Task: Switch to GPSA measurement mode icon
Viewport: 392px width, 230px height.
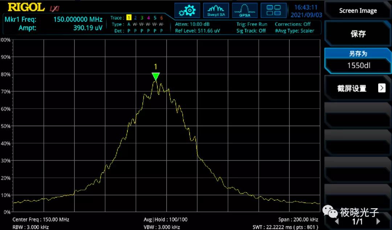Action: coord(245,10)
